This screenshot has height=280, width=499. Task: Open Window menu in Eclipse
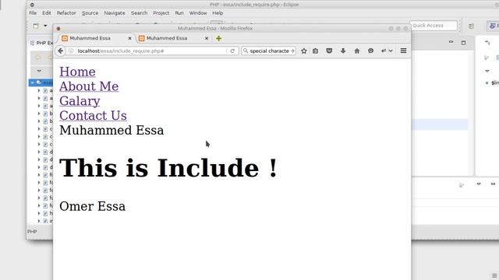click(x=198, y=13)
